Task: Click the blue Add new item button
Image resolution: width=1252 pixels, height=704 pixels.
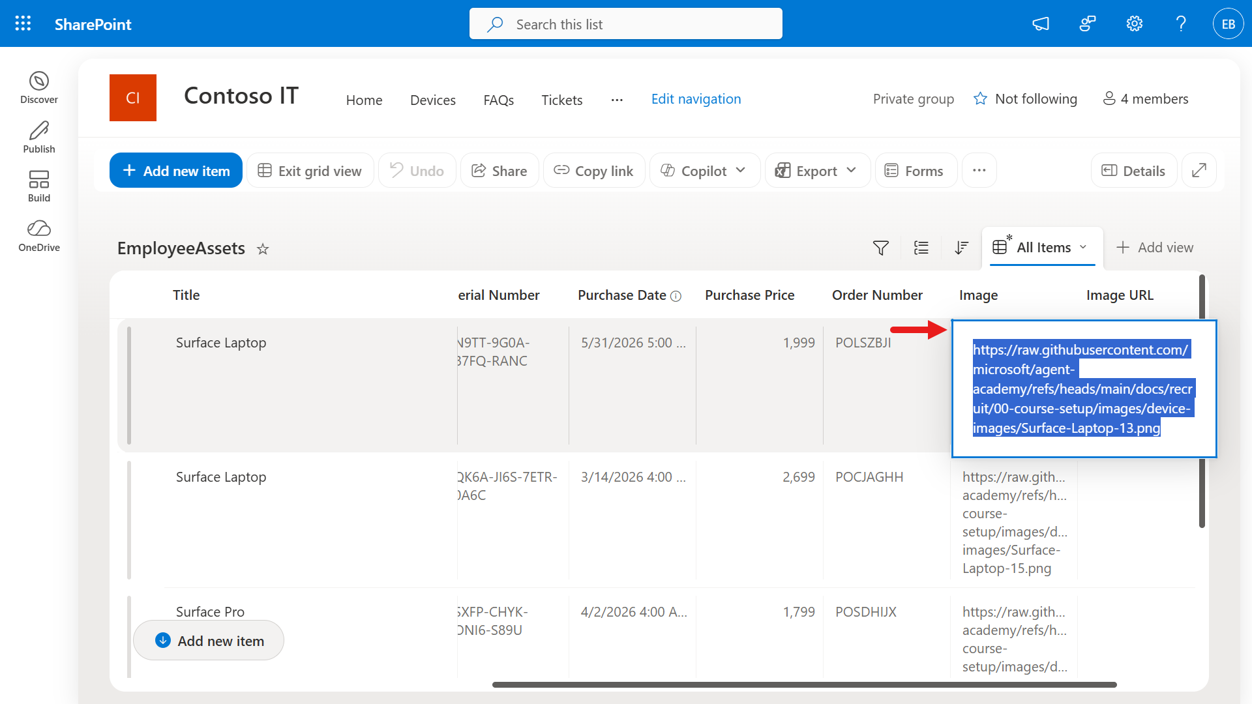Action: [176, 171]
